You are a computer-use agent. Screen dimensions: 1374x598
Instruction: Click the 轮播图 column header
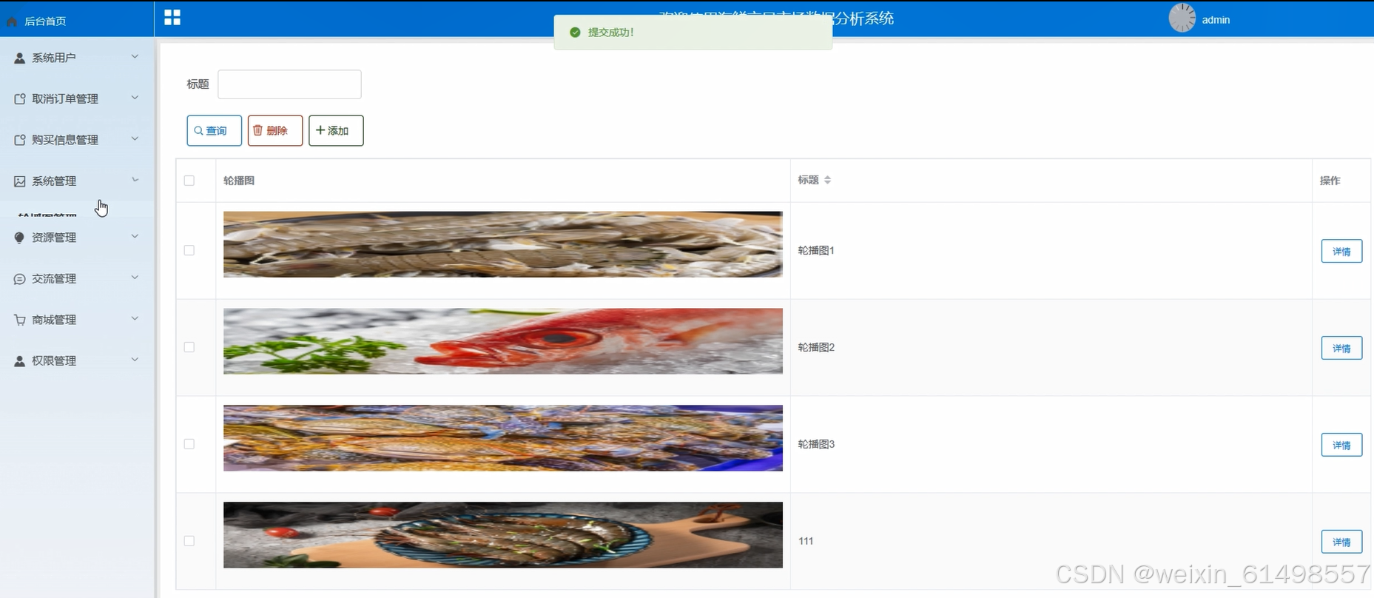point(239,181)
